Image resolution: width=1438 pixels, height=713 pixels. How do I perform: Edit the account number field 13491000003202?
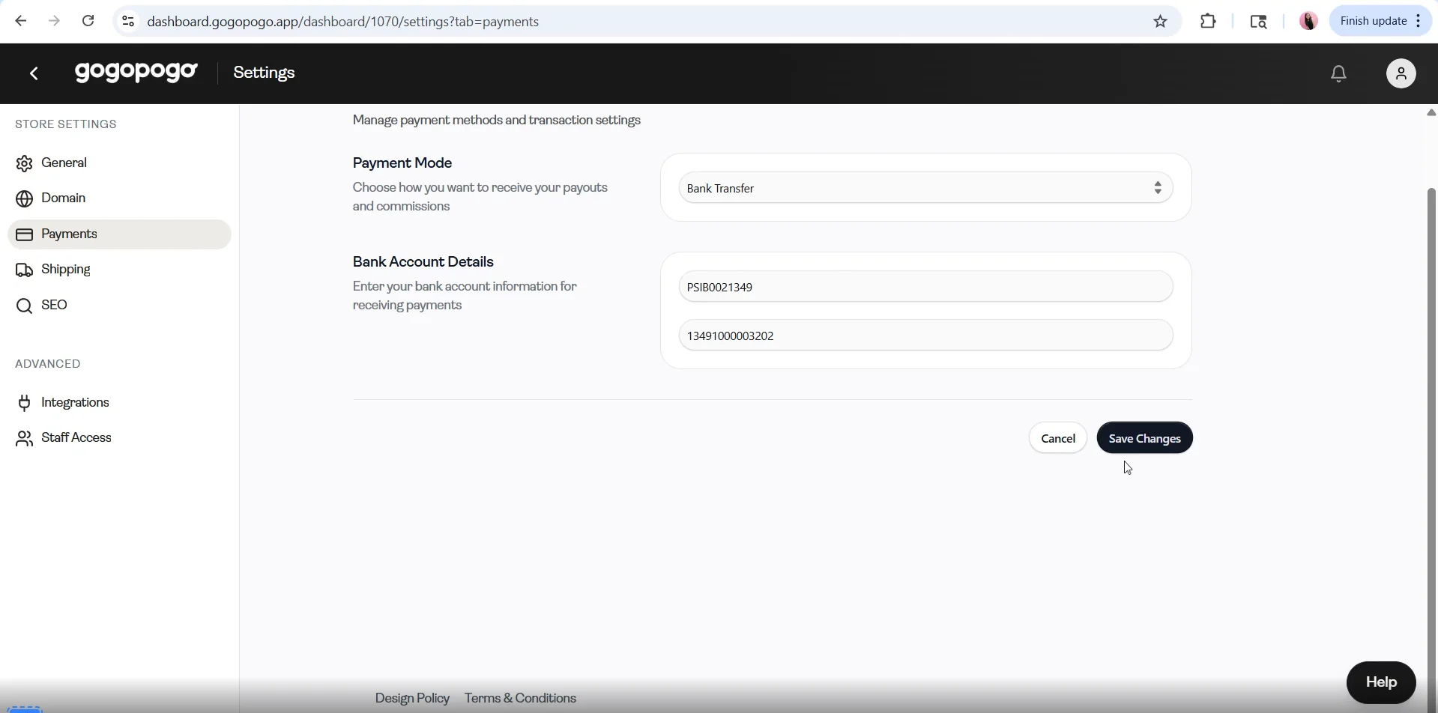pos(925,336)
